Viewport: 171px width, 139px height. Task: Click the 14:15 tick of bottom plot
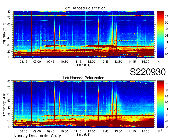pyautogui.click(x=132, y=131)
